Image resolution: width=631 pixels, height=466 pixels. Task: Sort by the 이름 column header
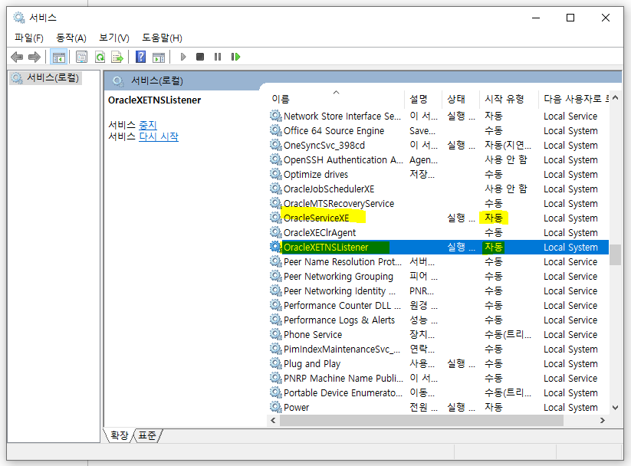pos(336,99)
